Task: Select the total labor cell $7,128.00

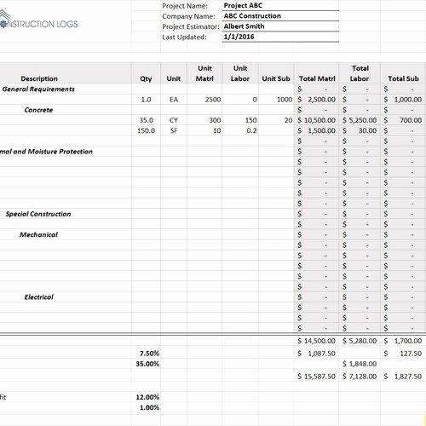Action: pyautogui.click(x=360, y=377)
